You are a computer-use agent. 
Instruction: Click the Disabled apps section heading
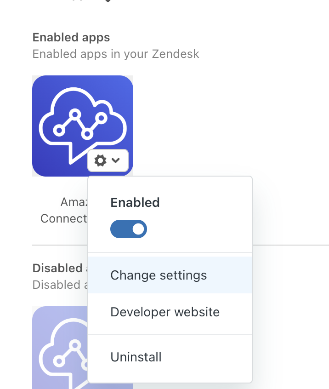coord(57,268)
